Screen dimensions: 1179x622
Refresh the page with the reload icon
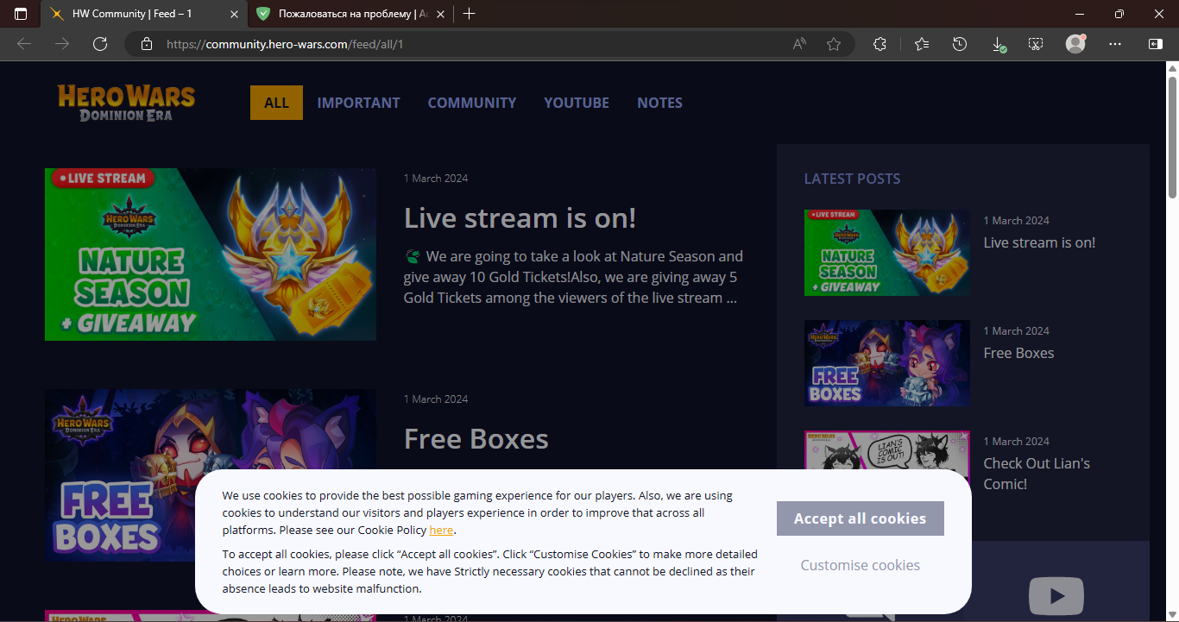tap(100, 44)
